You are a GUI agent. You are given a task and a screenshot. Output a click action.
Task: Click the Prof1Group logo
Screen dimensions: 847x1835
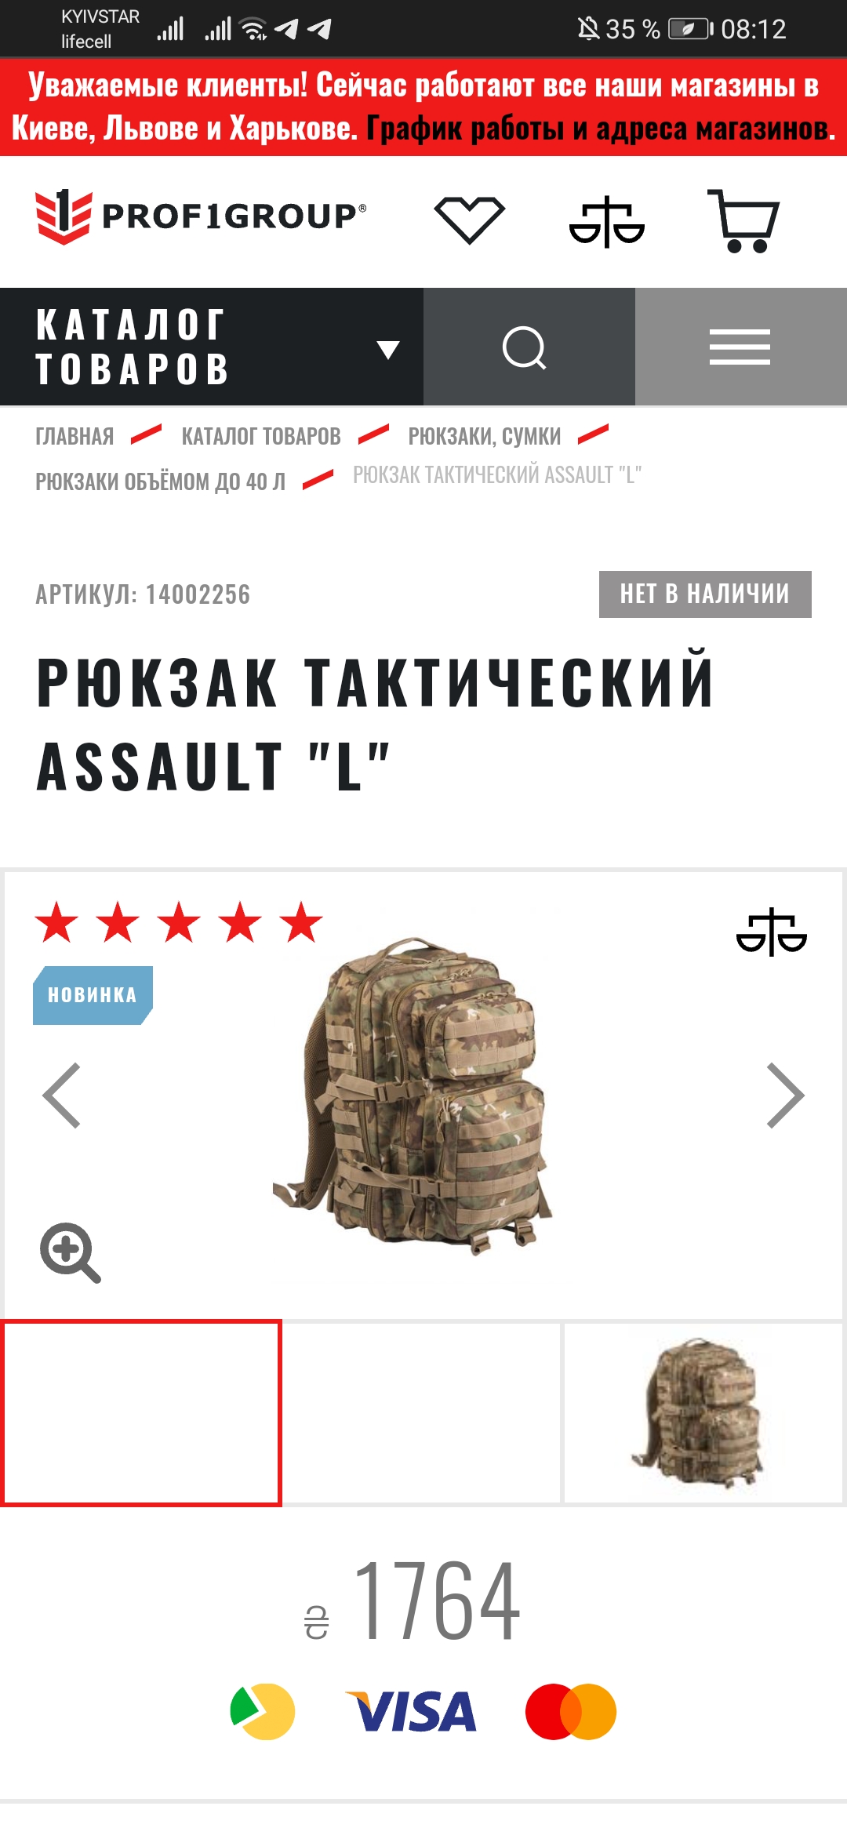point(201,216)
